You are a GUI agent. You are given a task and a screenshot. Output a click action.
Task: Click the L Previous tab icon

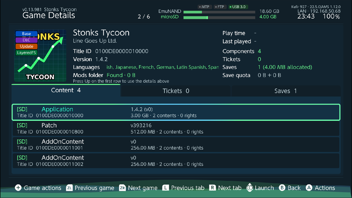pyautogui.click(x=166, y=188)
